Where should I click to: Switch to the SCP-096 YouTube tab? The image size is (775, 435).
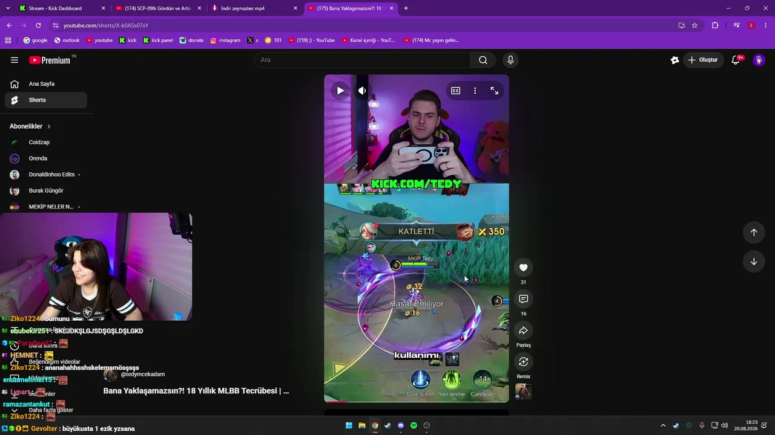pyautogui.click(x=158, y=8)
